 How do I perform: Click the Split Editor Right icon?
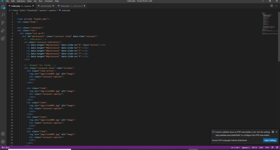point(271,6)
